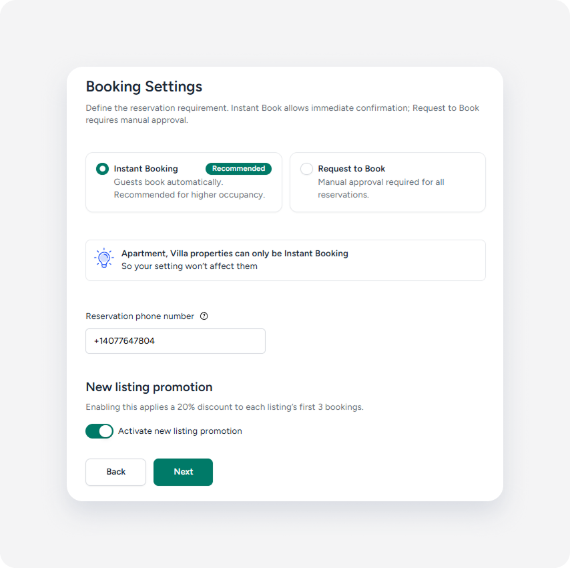Click the Reservation phone number label

[x=140, y=316]
